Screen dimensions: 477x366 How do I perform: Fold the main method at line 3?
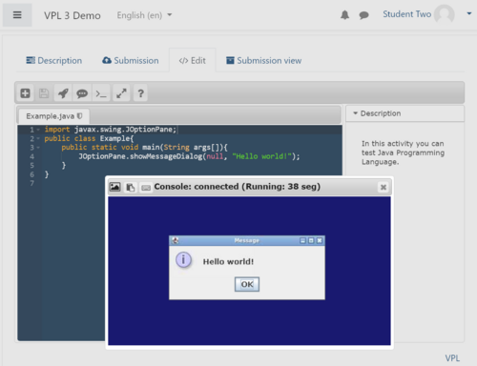[38, 148]
